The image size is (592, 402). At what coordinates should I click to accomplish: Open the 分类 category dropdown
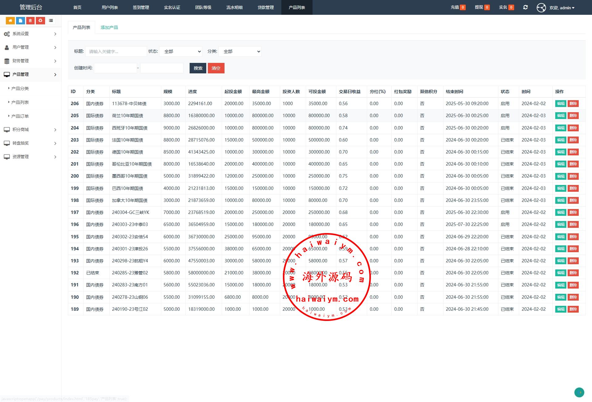[x=240, y=51]
